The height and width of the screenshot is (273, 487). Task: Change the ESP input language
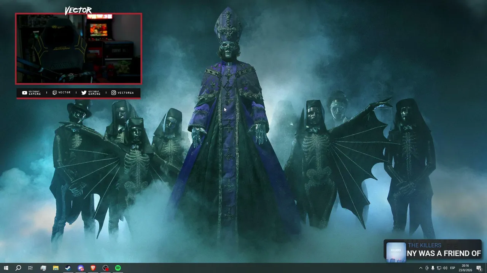pos(453,268)
